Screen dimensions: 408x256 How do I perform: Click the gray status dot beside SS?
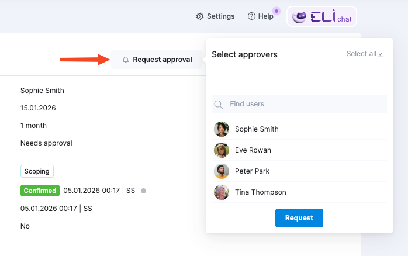coord(143,191)
